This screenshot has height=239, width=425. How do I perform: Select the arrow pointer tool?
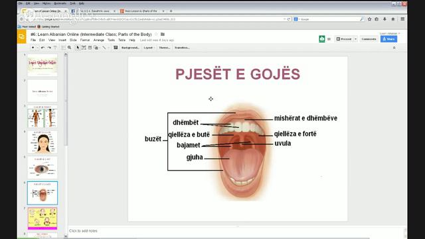(78, 48)
